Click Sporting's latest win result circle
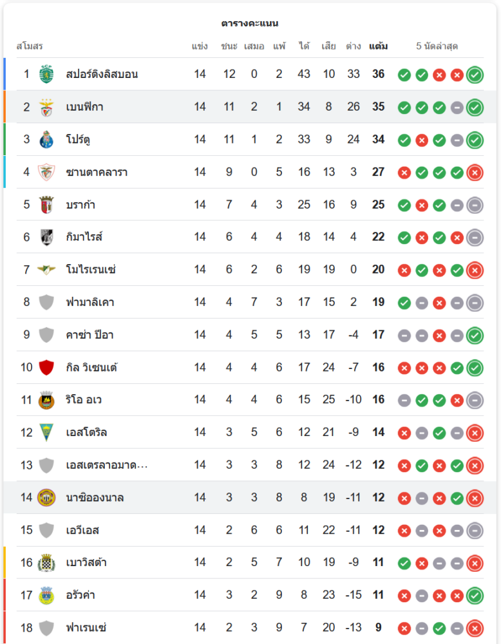 click(x=475, y=75)
